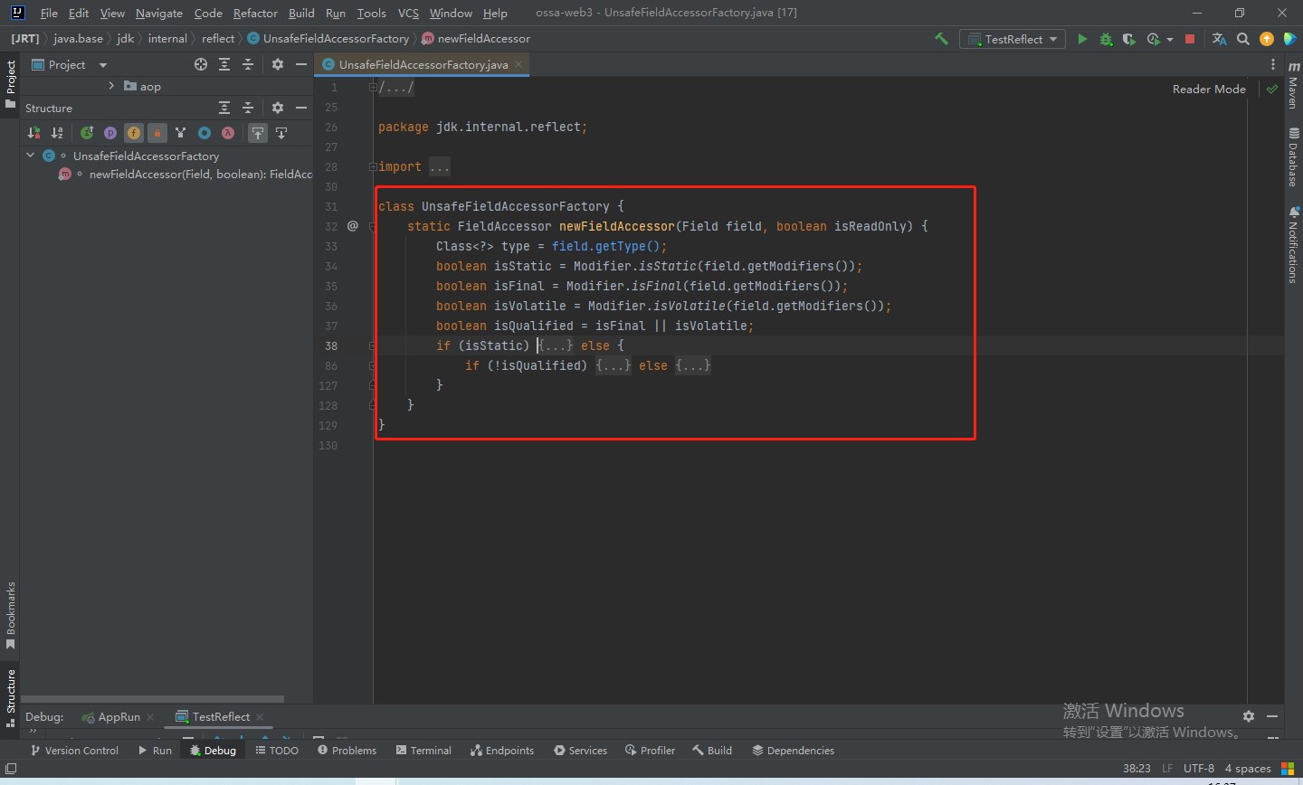This screenshot has width=1303, height=785.
Task: Hide the Project panel
Action: click(x=301, y=64)
